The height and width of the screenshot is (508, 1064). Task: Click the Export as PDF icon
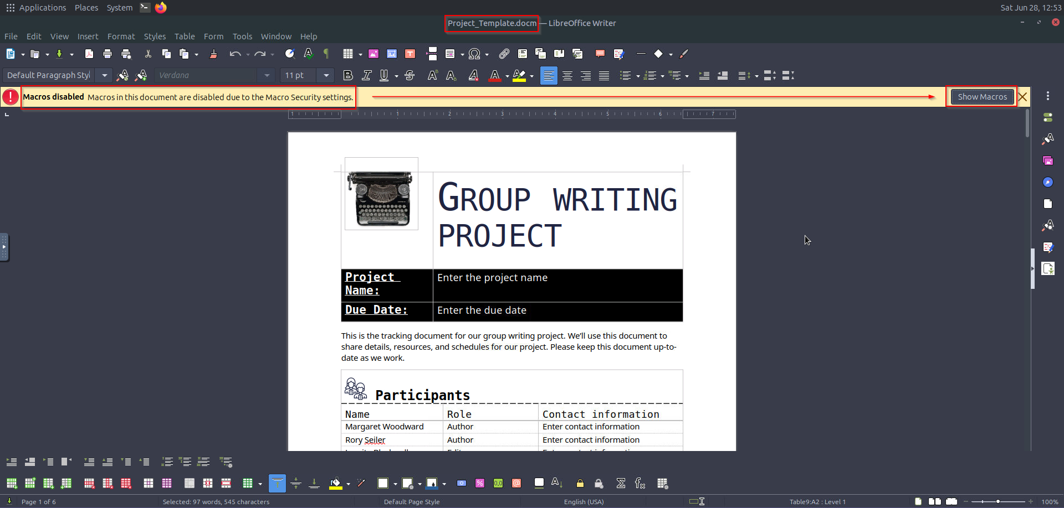coord(89,54)
